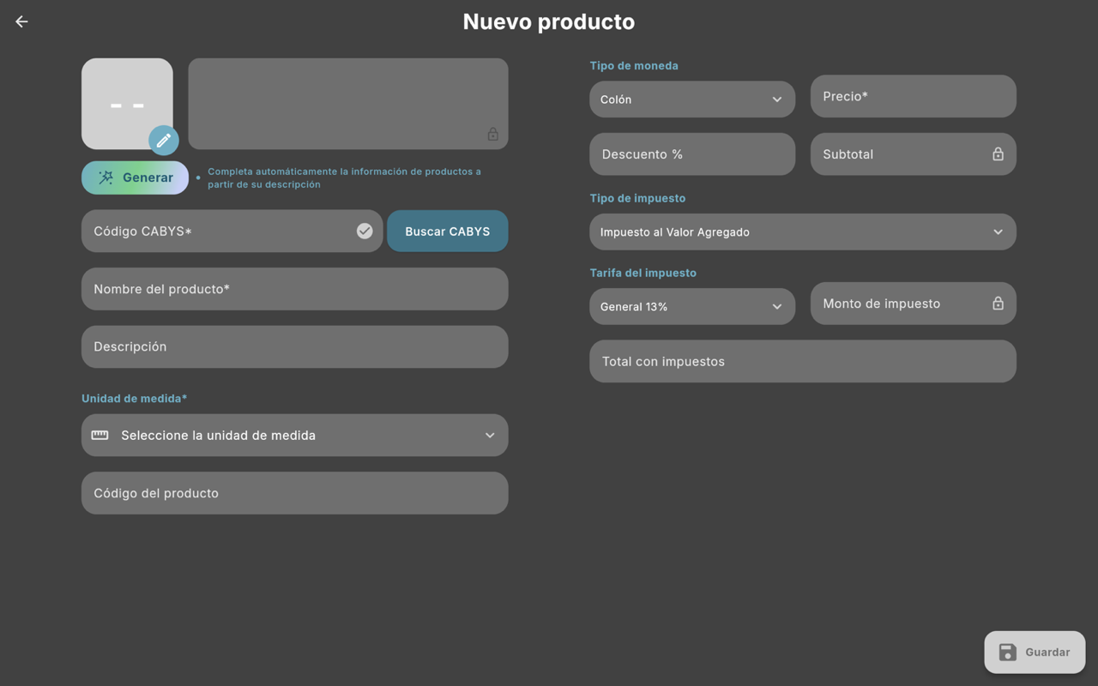Click the checkmark icon in Código CABYS field
Viewport: 1098px width, 686px height.
click(365, 231)
